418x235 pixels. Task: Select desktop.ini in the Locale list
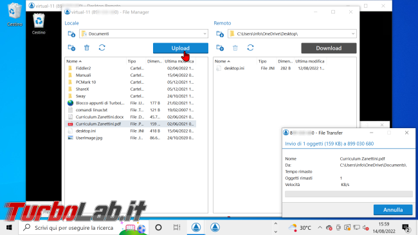click(131, 131)
